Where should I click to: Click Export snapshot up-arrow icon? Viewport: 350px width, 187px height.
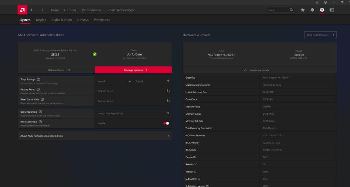click(168, 81)
